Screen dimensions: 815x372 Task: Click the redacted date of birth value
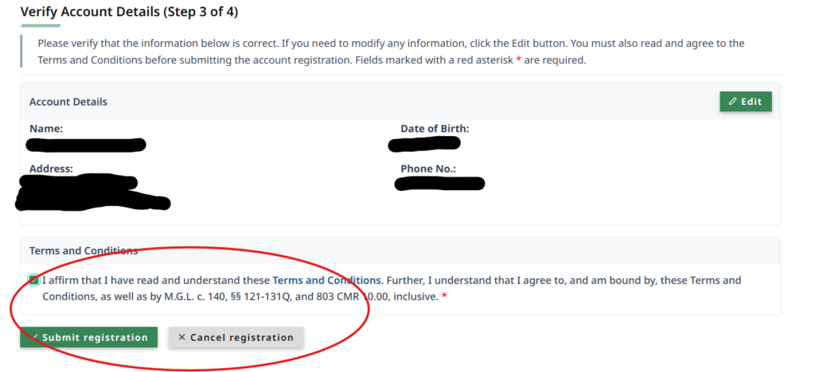(424, 144)
